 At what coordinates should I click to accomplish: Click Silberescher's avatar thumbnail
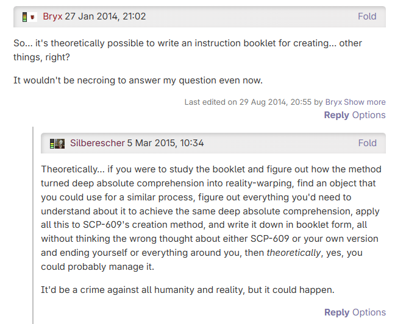[x=60, y=144]
